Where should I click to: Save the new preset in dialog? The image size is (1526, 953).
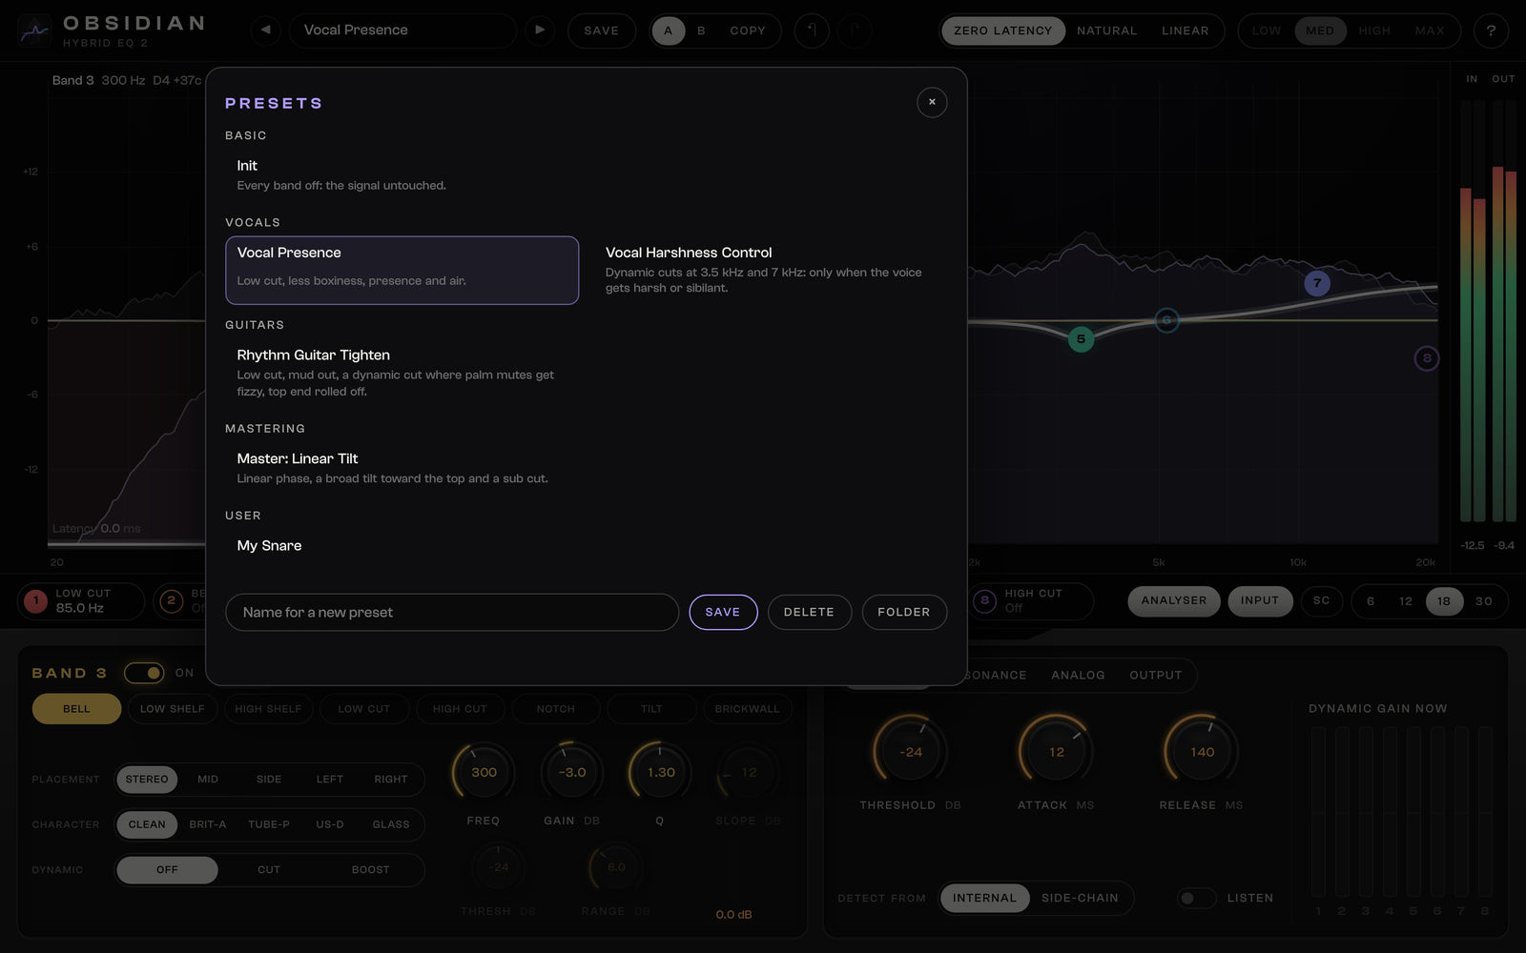pos(723,612)
